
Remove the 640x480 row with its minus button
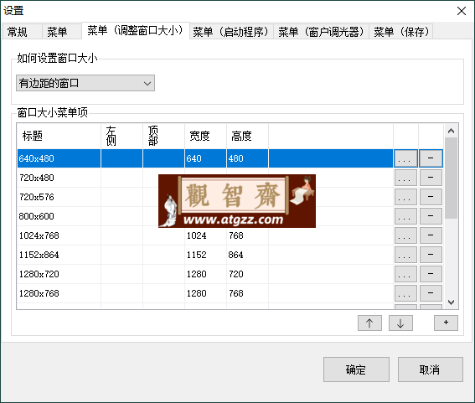431,158
